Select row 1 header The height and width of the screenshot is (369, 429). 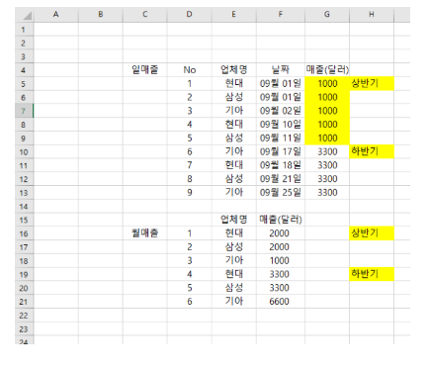point(24,30)
